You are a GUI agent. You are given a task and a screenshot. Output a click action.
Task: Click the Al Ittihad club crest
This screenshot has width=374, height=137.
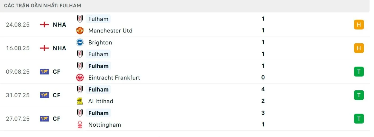tap(80, 101)
